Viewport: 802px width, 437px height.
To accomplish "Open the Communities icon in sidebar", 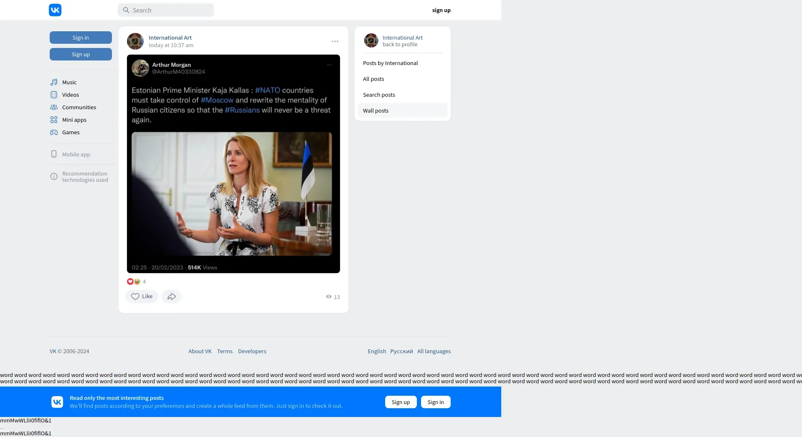I will [54, 107].
